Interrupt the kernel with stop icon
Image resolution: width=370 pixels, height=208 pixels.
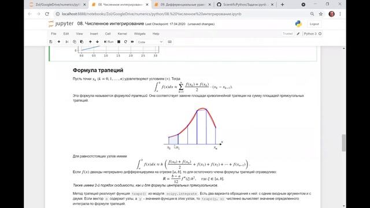tap(119, 42)
